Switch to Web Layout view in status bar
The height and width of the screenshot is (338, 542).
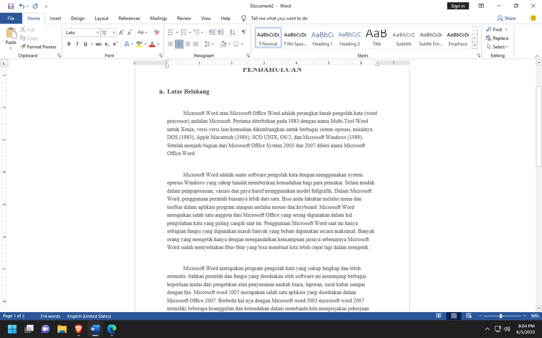[x=469, y=315]
